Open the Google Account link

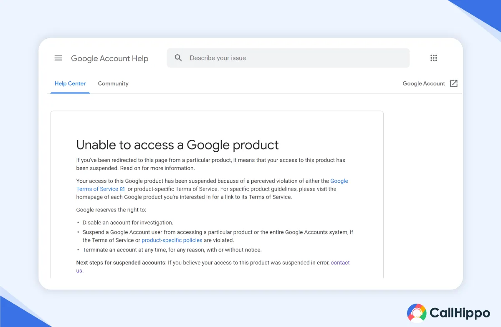pyautogui.click(x=424, y=83)
